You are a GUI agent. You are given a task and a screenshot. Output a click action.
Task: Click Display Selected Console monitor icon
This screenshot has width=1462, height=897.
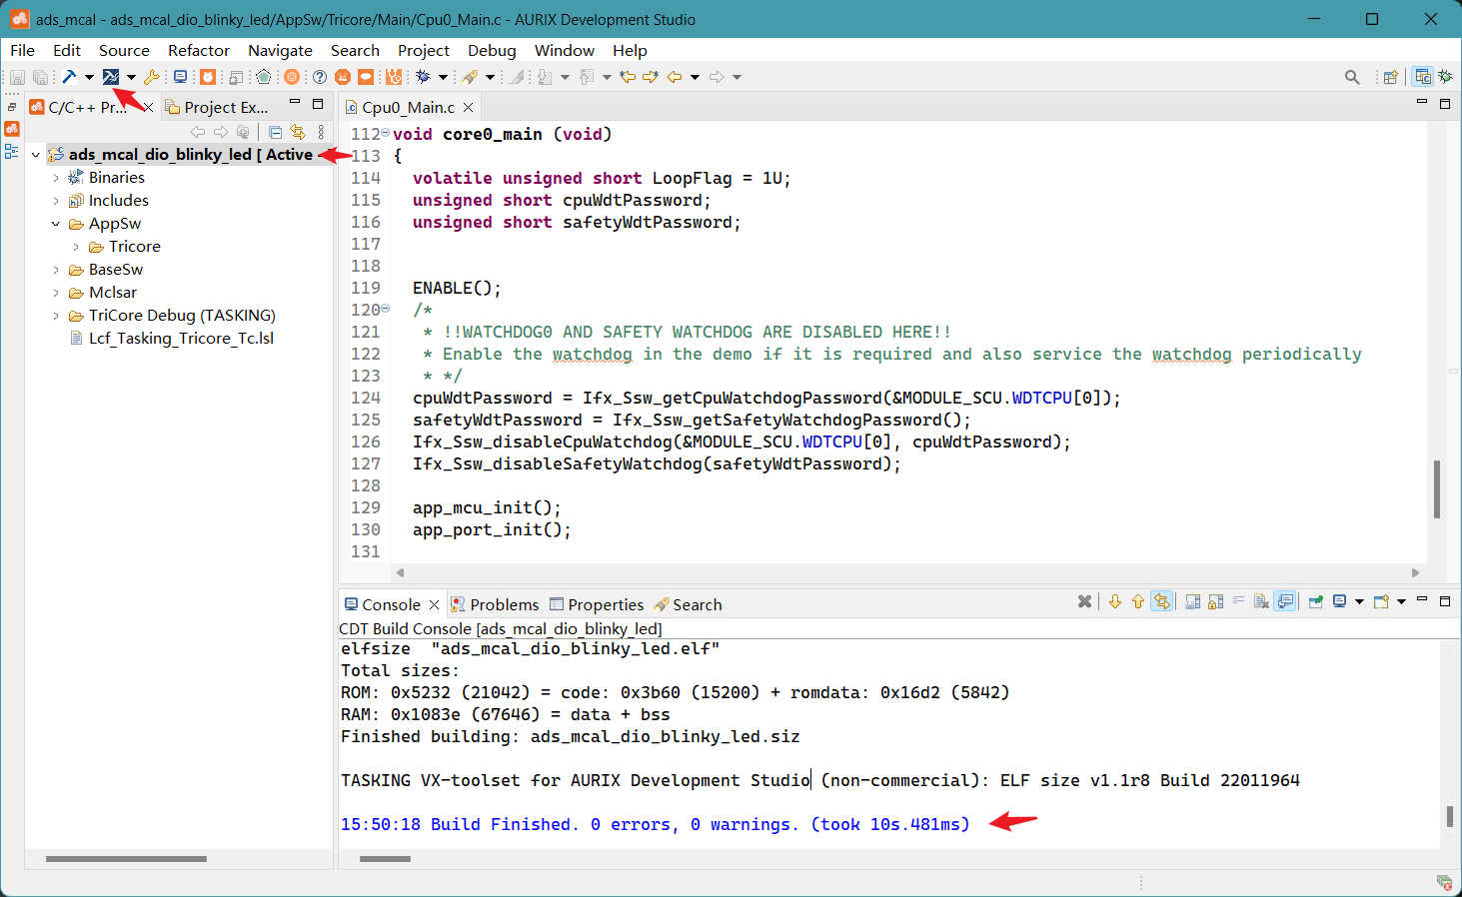(1340, 601)
